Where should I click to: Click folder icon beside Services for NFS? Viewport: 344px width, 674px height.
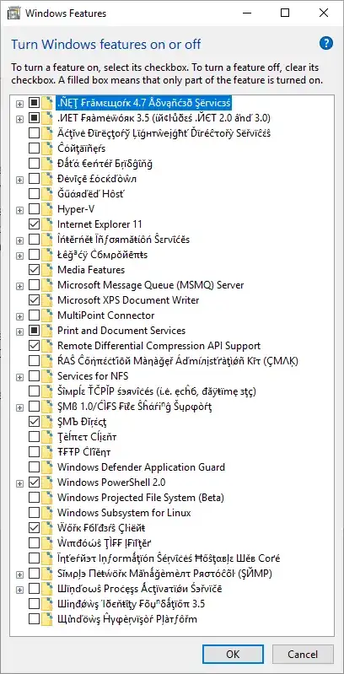(x=48, y=376)
